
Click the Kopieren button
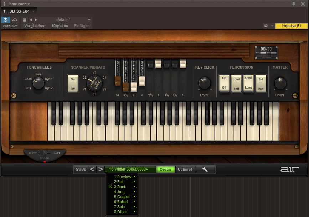coord(60,26)
